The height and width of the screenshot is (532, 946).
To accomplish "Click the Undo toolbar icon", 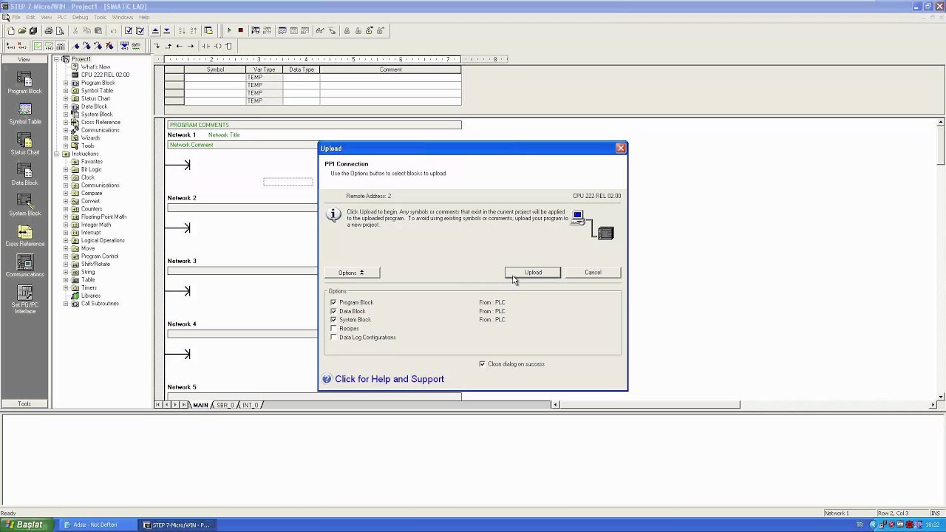I will [113, 31].
